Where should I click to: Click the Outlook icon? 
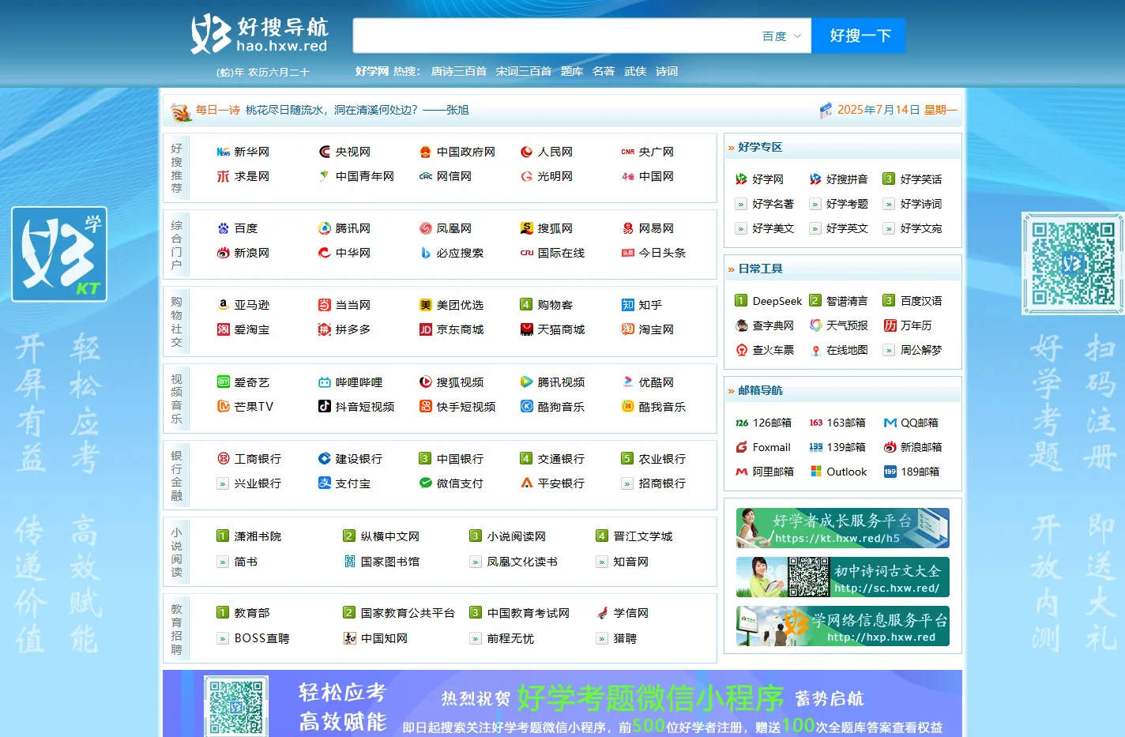click(x=816, y=472)
